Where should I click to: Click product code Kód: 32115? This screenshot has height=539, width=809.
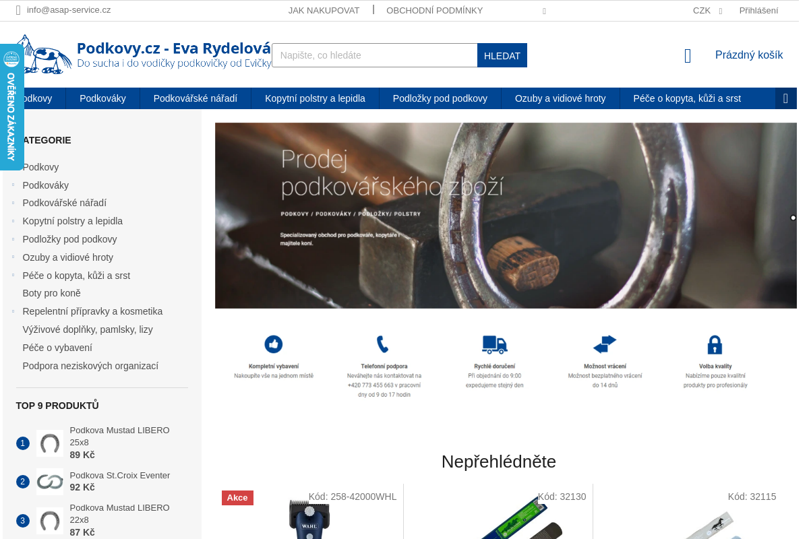pyautogui.click(x=752, y=497)
